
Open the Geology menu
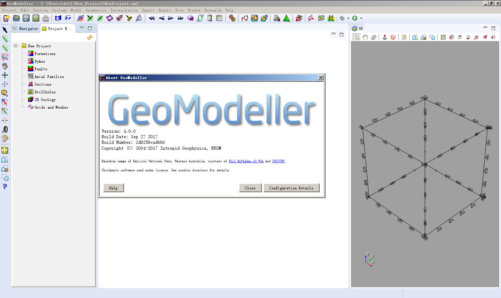click(x=59, y=10)
